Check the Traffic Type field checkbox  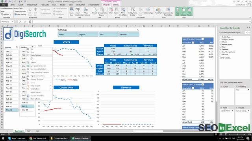tap(221, 37)
